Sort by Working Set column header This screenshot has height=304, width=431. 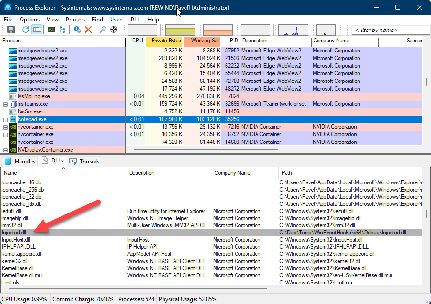pyautogui.click(x=202, y=41)
